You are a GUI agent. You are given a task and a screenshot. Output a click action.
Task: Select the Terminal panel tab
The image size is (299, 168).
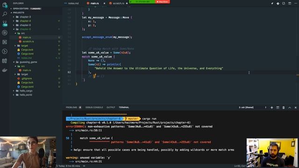(x=124, y=107)
